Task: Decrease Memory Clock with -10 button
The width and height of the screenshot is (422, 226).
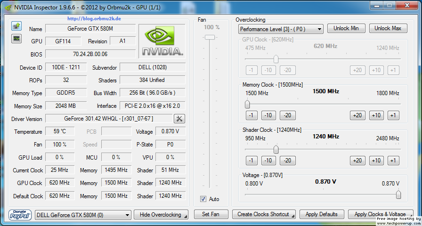Action: (268, 115)
